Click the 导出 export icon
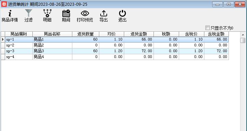 (103, 13)
